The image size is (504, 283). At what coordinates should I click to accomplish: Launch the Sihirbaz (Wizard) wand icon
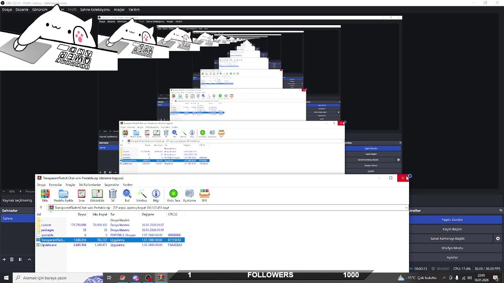pyautogui.click(x=142, y=195)
